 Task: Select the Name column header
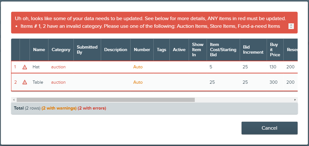click(39, 50)
